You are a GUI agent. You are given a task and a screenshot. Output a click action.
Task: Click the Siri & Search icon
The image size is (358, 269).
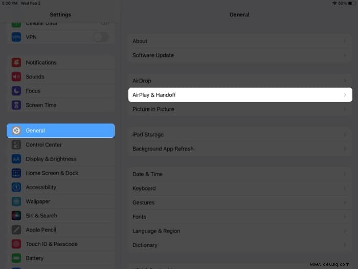point(16,216)
